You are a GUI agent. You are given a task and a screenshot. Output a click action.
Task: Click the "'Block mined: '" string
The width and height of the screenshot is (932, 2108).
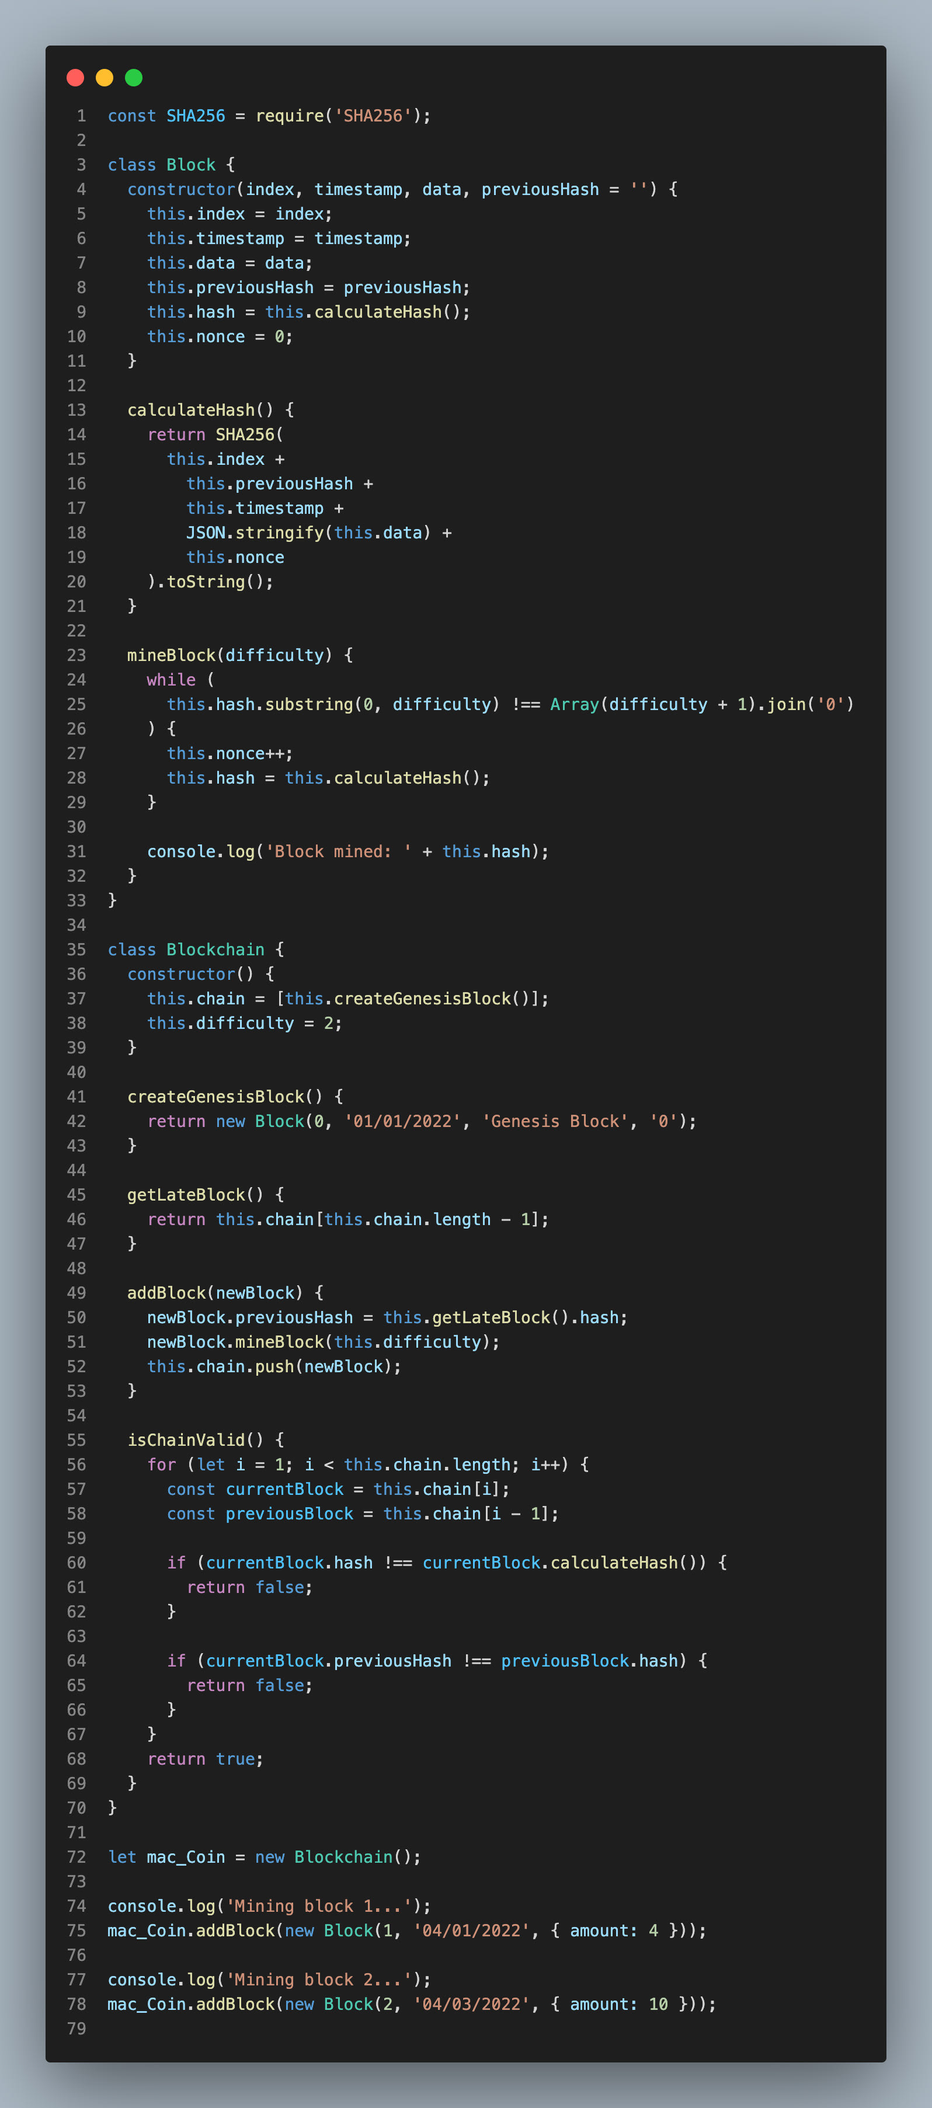[x=339, y=852]
